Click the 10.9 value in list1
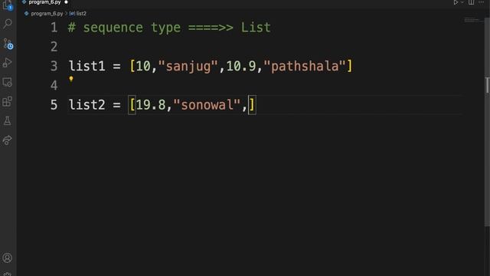The height and width of the screenshot is (276, 490). pyautogui.click(x=241, y=66)
